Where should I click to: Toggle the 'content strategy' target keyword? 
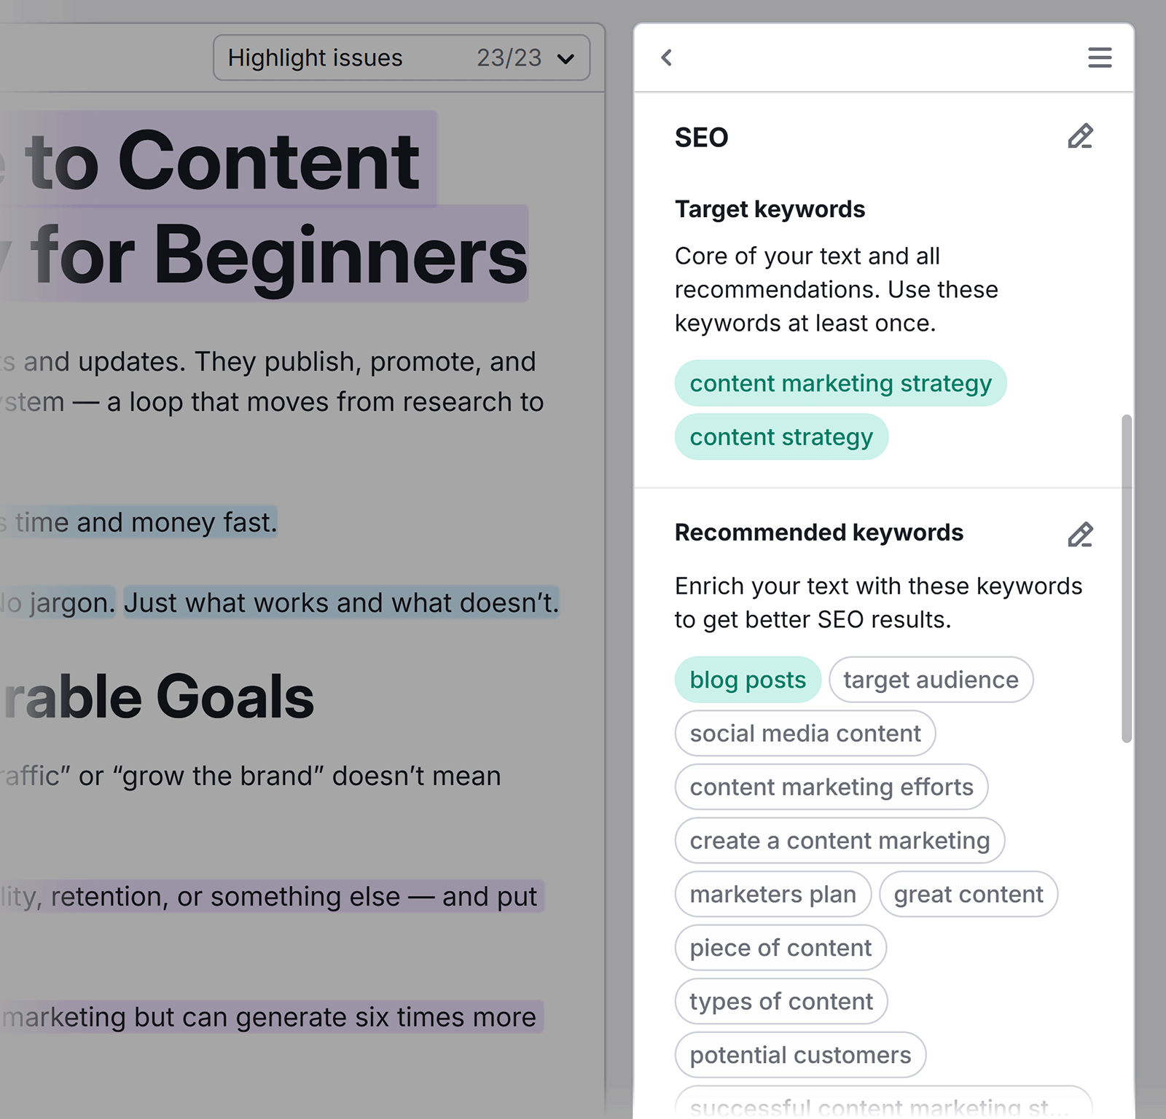781,436
